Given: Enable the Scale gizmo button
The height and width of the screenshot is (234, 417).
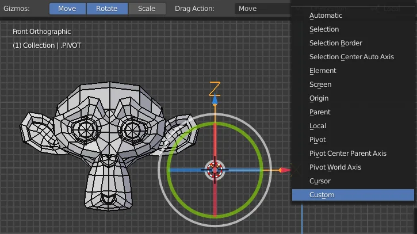Looking at the screenshot, I should (147, 9).
